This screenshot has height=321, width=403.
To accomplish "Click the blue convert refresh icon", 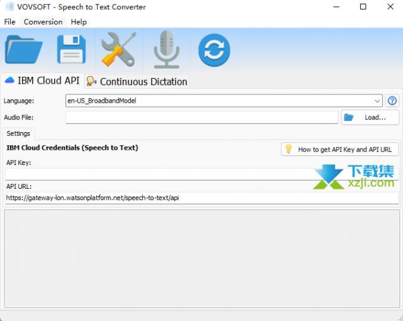I will (214, 50).
